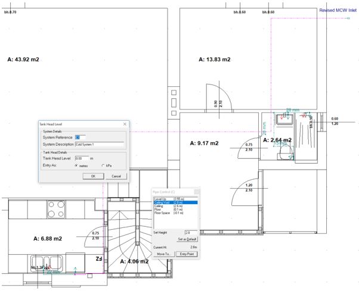This screenshot has width=359, height=291.
Task: Edit the System Description field
Action: pos(100,145)
